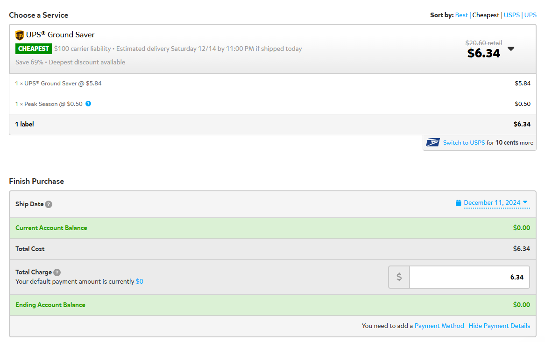
Task: Click the UPS shield logo icon
Action: 20,35
